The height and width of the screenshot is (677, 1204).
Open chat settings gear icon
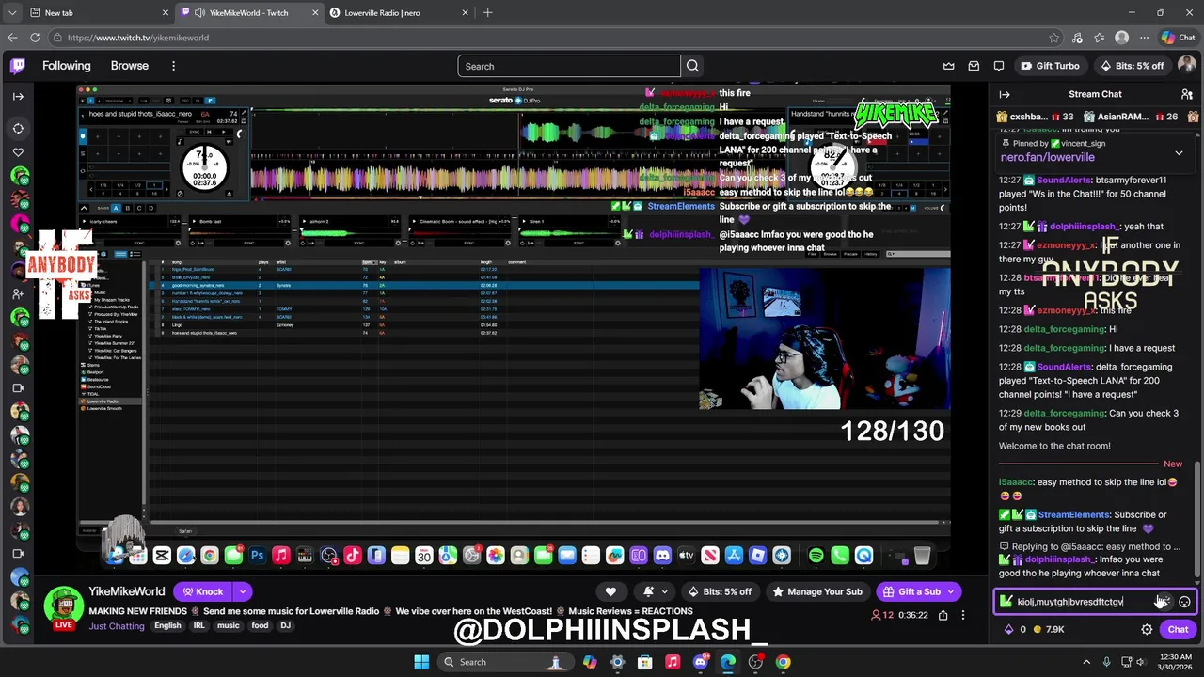[x=1147, y=629]
